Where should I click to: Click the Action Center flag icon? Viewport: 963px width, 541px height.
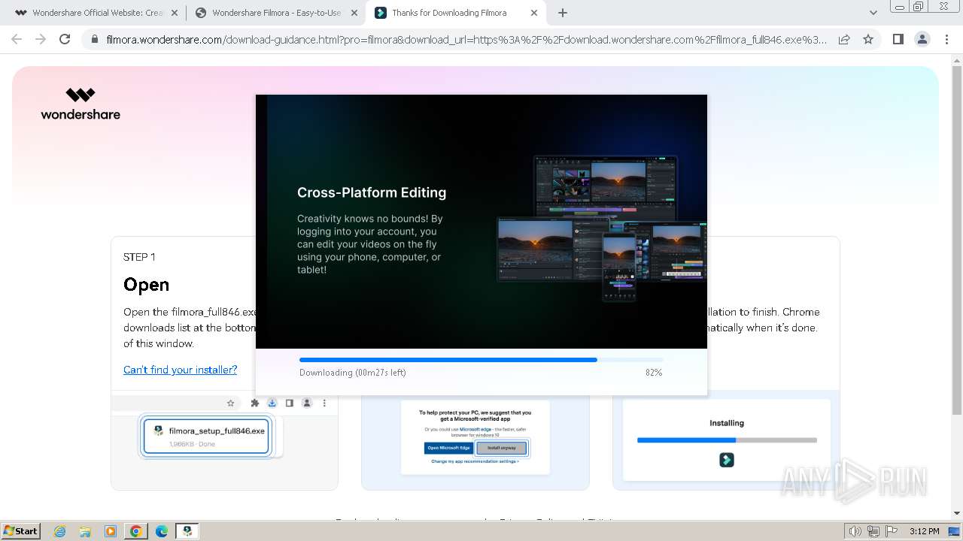coord(892,531)
